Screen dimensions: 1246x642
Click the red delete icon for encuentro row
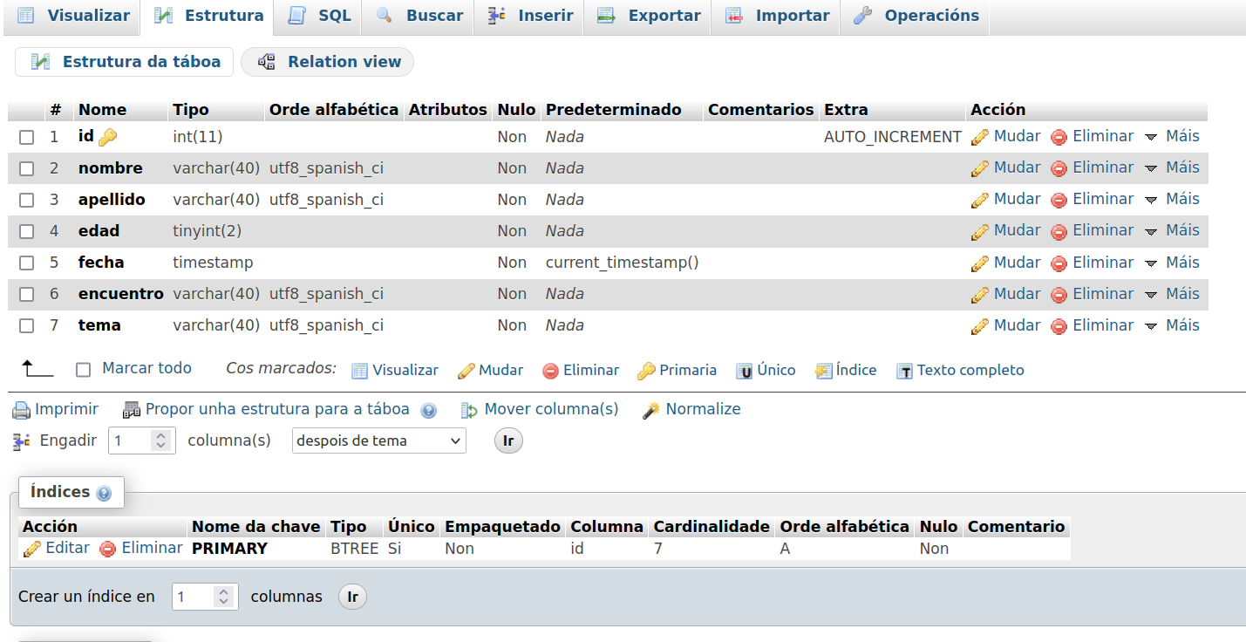point(1059,294)
